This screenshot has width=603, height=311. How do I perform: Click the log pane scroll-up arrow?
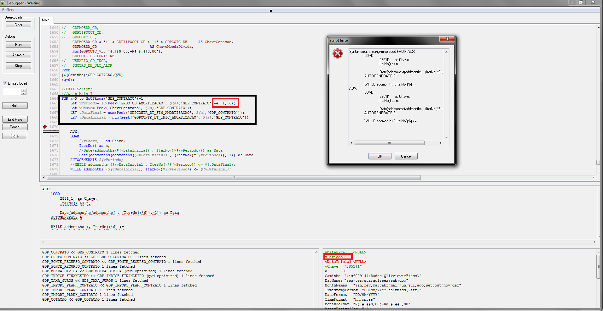pos(316,252)
